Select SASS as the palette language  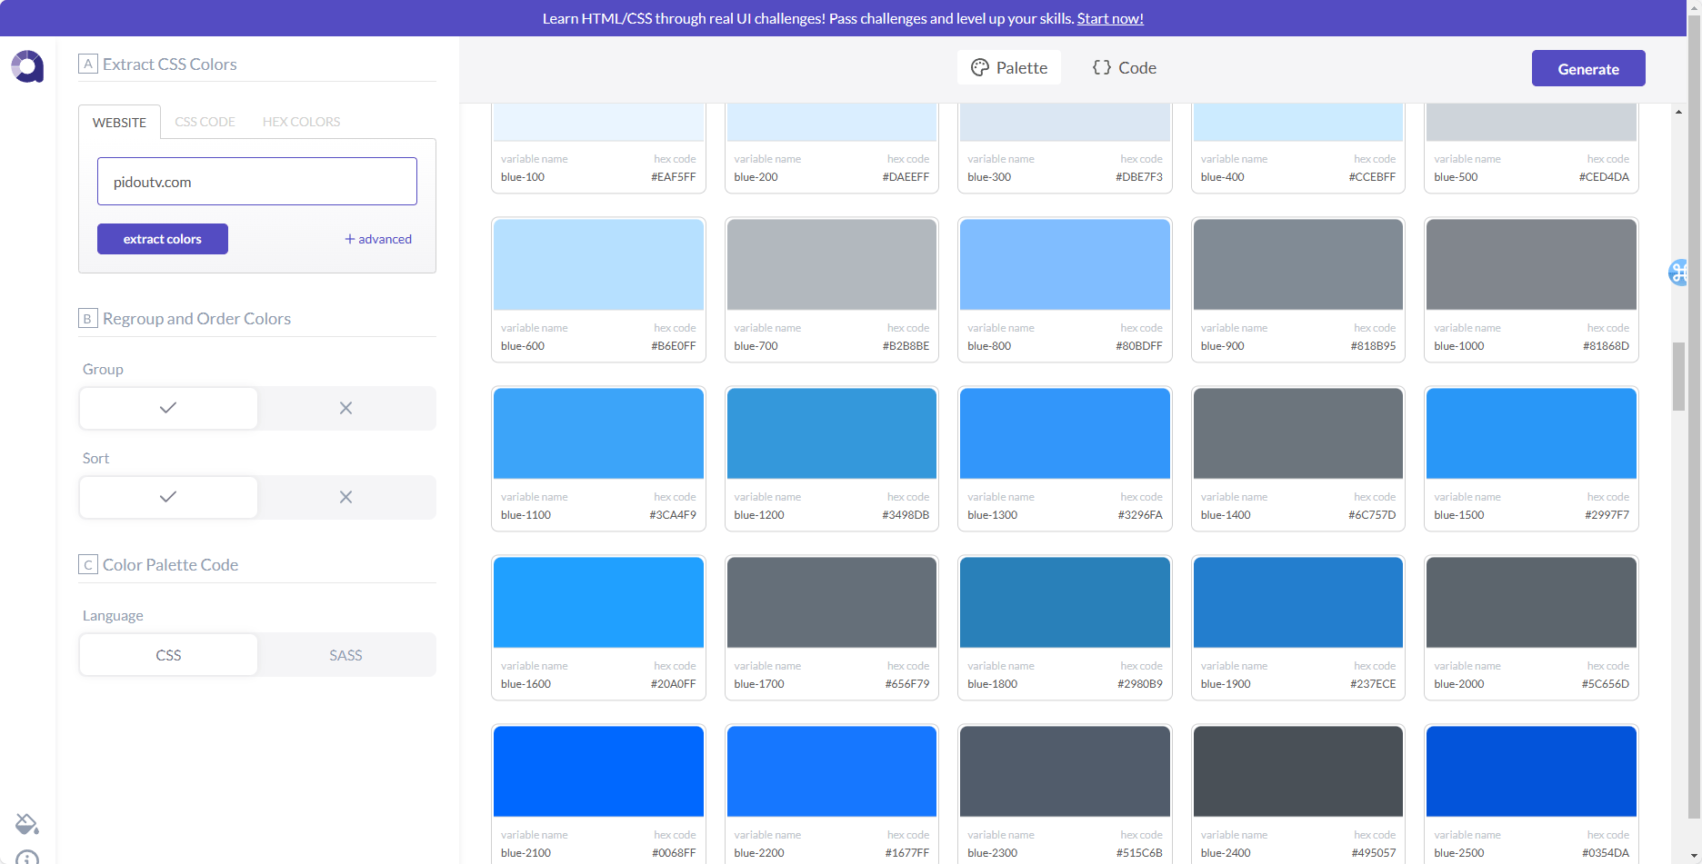point(345,655)
